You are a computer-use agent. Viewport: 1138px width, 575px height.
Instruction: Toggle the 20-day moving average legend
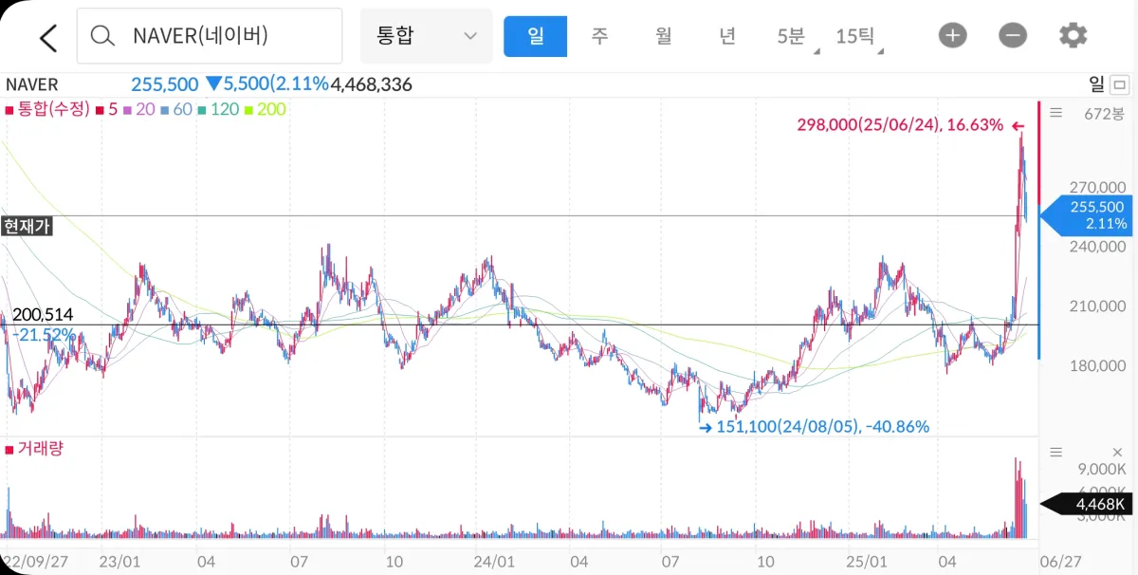click(x=141, y=110)
